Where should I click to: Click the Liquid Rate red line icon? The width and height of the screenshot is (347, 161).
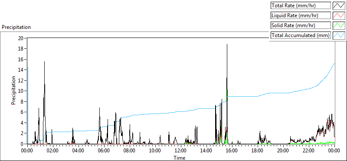point(339,16)
